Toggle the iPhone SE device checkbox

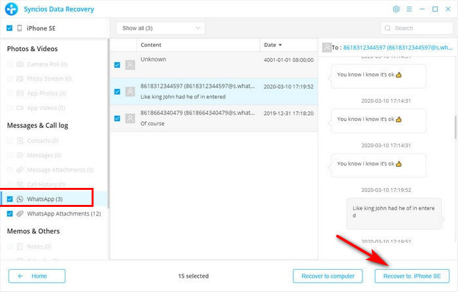[x=9, y=28]
